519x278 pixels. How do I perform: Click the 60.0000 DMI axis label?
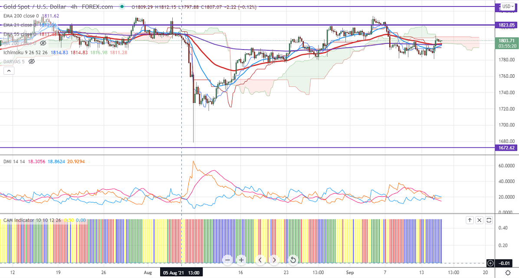(x=506, y=165)
